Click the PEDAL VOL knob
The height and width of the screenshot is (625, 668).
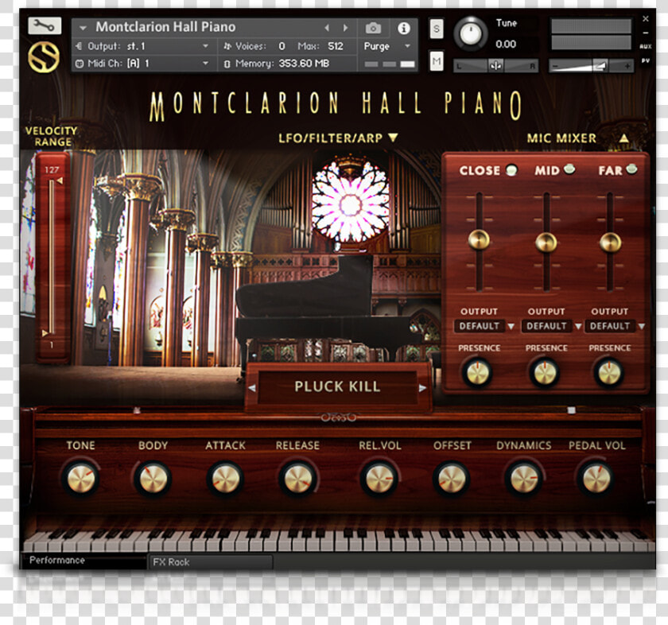tap(596, 479)
